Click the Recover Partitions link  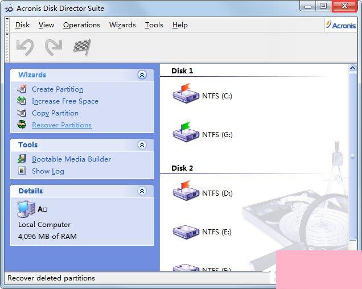tap(62, 125)
